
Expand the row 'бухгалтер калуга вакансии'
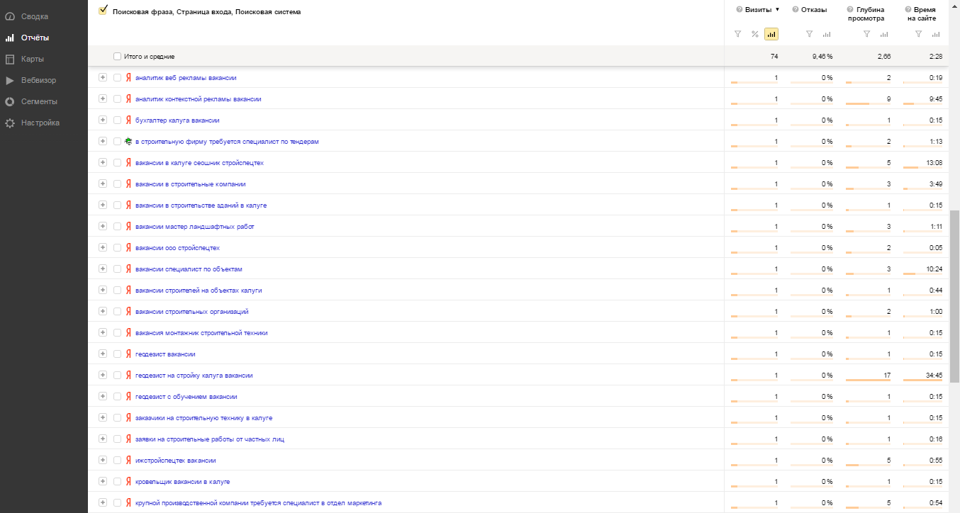pyautogui.click(x=103, y=120)
